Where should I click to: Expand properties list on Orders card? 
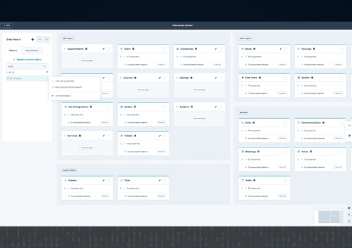120,115
